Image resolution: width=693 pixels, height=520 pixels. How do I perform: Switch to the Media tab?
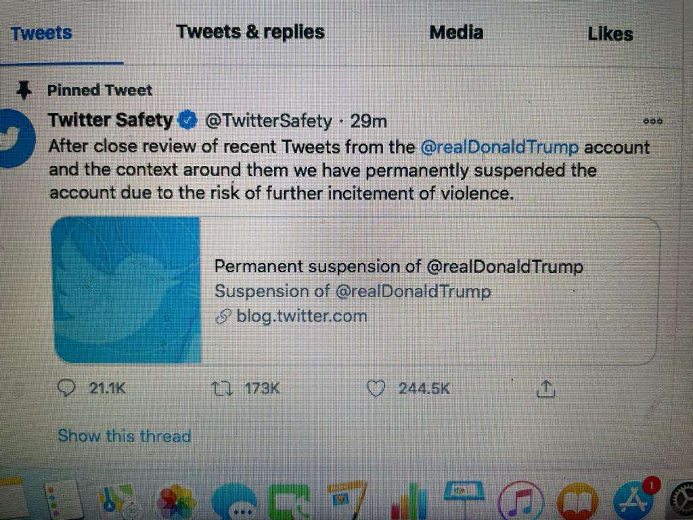point(456,32)
